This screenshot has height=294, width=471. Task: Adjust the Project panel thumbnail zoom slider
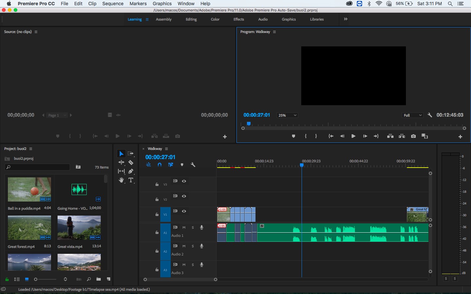[x=45, y=279]
